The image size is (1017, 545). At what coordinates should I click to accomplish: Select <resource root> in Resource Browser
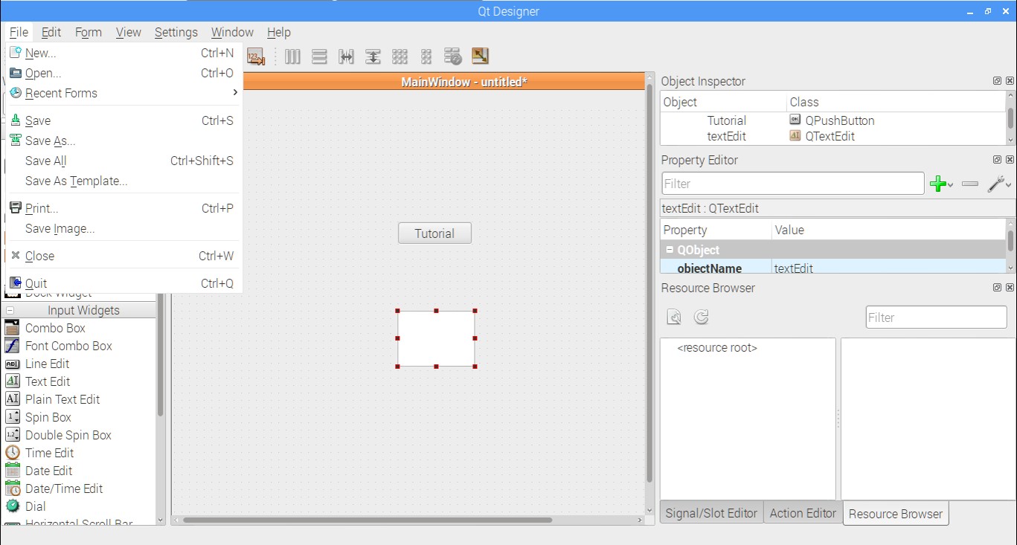pyautogui.click(x=717, y=348)
